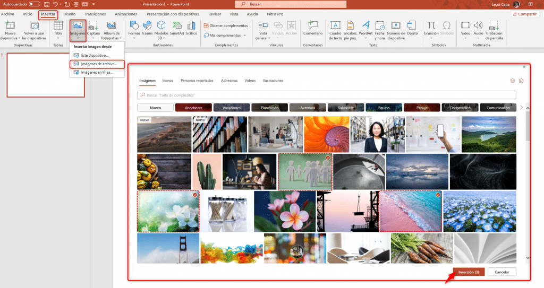The height and width of the screenshot is (288, 544).
Task: Add a Cuadro de texto
Action: (335, 30)
